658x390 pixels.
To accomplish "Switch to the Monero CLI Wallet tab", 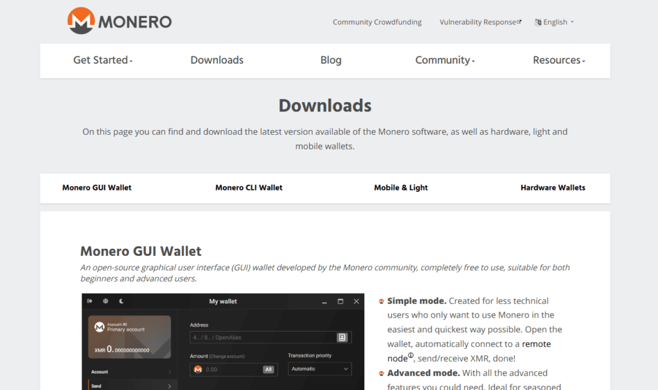I will pyautogui.click(x=249, y=187).
